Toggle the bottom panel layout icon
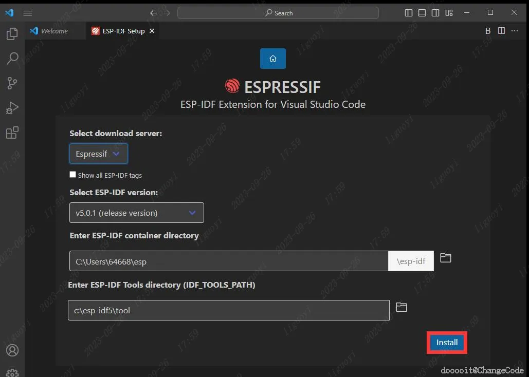 422,13
